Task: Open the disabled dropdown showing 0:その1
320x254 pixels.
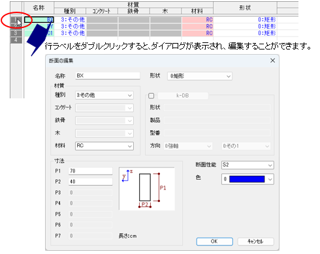Action: point(246,146)
